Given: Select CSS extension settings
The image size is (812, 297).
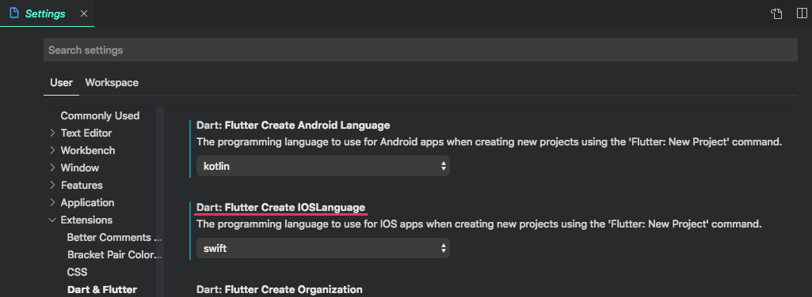Looking at the screenshot, I should (x=77, y=273).
